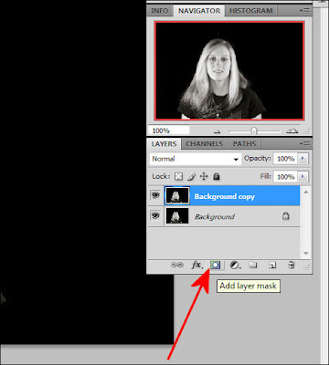The height and width of the screenshot is (365, 329).
Task: Open the Opacity slider arrow
Action: [x=302, y=159]
